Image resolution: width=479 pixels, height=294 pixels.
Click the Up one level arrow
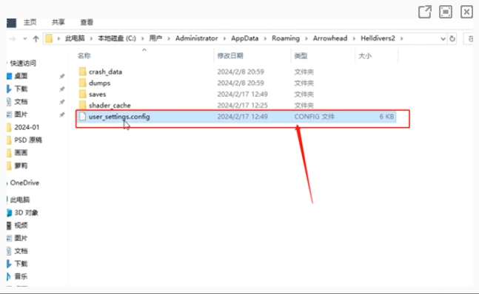click(36, 38)
